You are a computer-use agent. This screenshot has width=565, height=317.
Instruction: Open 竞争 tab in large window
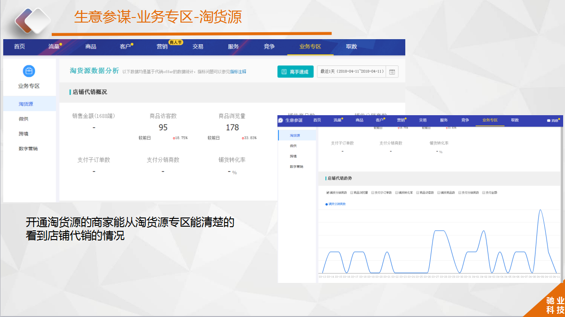point(269,47)
